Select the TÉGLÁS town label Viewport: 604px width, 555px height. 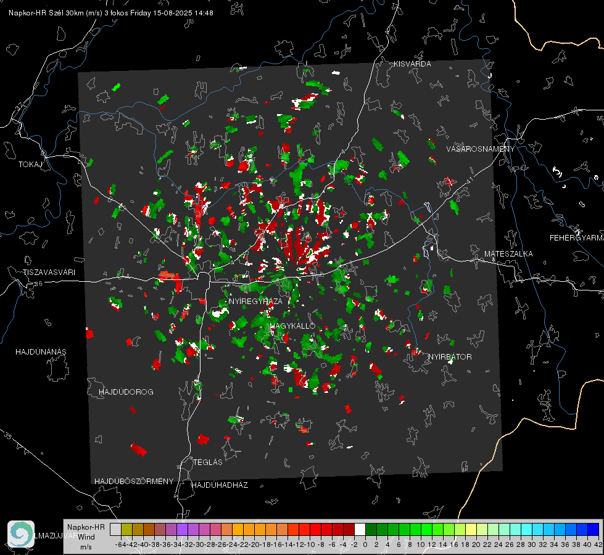[x=208, y=462]
